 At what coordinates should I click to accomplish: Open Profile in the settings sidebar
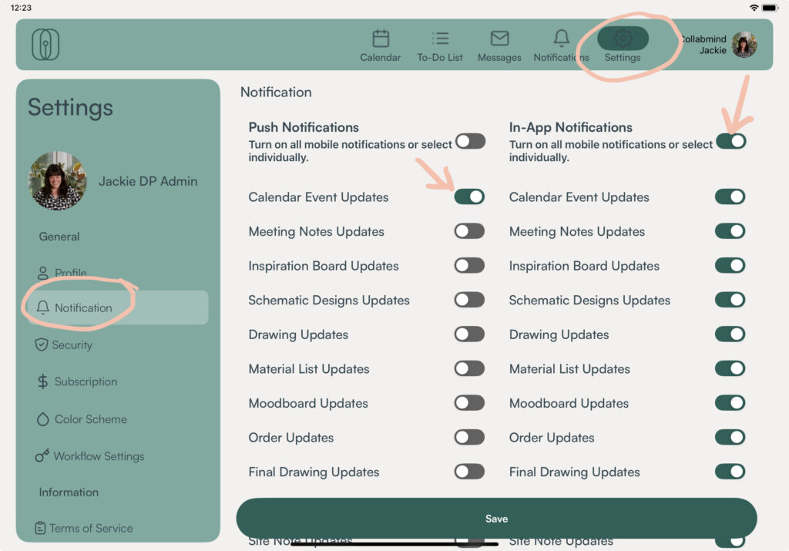[x=70, y=273]
